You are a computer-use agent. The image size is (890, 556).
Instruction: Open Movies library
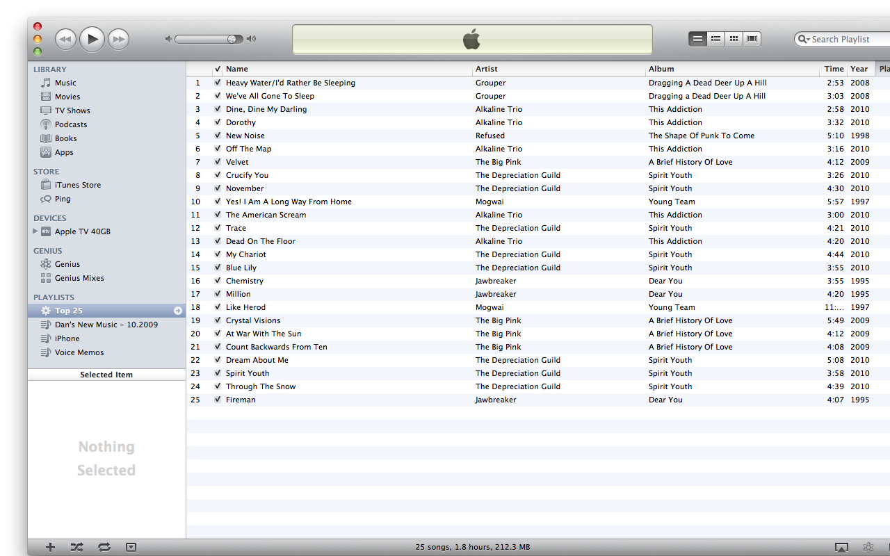click(x=67, y=97)
